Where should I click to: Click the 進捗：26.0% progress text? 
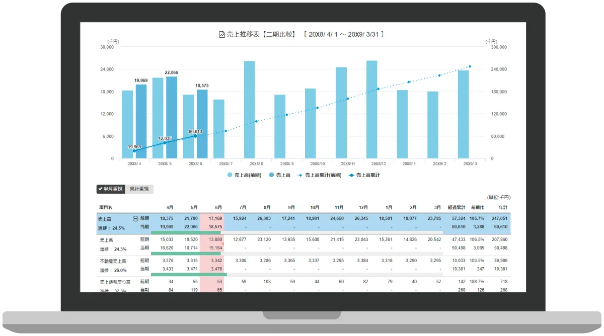pos(113,270)
